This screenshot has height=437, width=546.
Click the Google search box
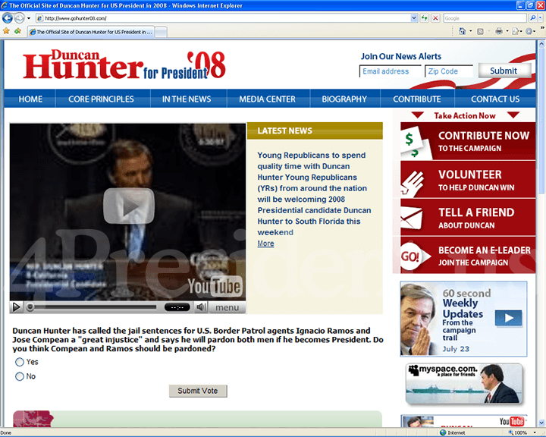tap(485, 18)
